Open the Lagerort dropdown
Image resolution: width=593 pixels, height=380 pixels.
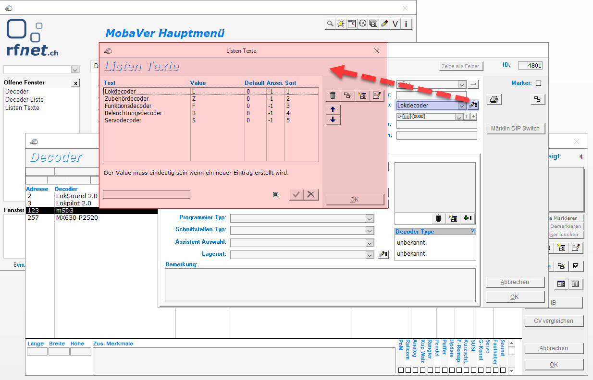tap(370, 255)
